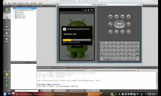The image size is (161, 96).
Task: Open the Build menu
Action: (x=14, y=3)
